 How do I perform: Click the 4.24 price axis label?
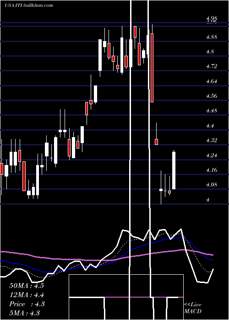tap(212, 155)
